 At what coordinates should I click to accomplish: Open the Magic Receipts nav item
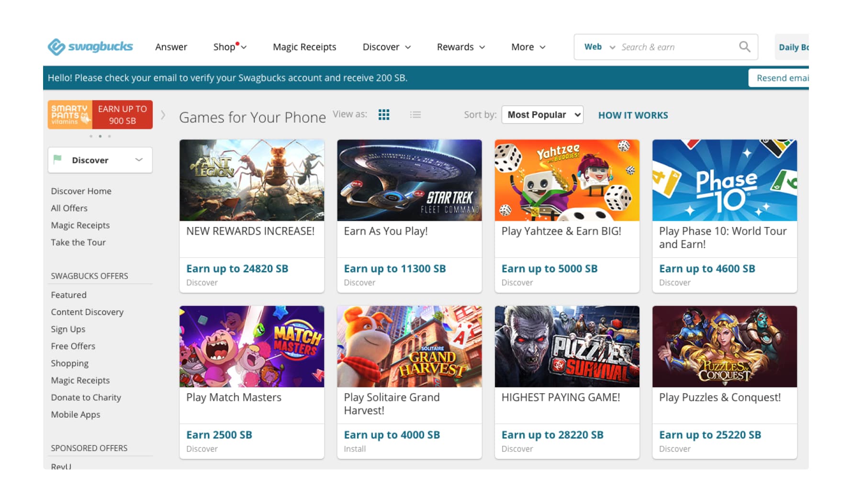(x=304, y=47)
